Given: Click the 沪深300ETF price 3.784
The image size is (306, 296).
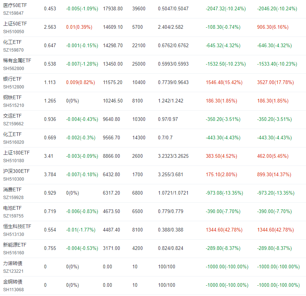Looking at the screenshot, I should tap(50, 174).
